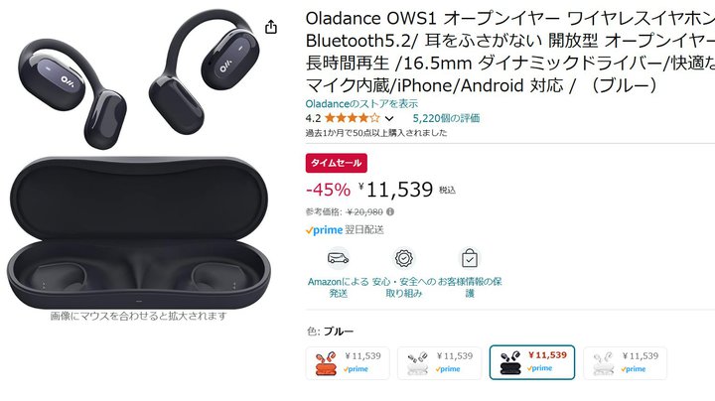
Task: Click the main earphone product image
Action: 139,159
